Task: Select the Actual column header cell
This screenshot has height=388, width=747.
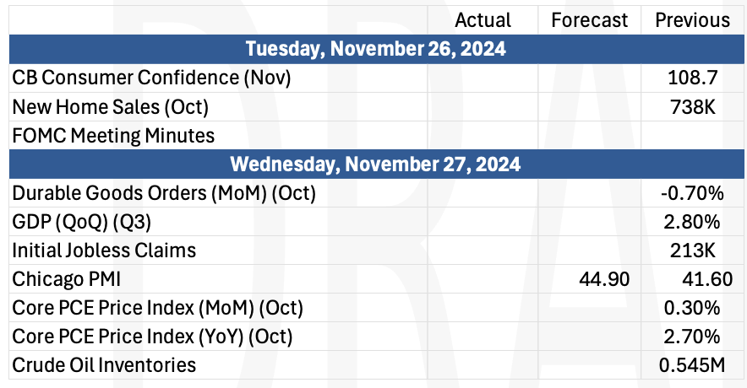Action: (x=483, y=20)
